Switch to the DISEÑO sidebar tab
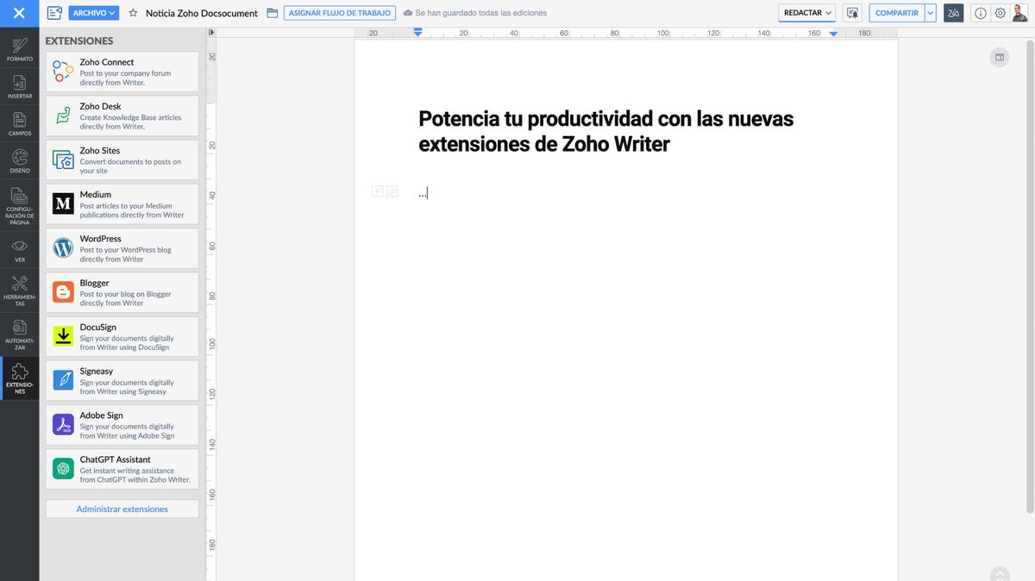 [x=19, y=160]
